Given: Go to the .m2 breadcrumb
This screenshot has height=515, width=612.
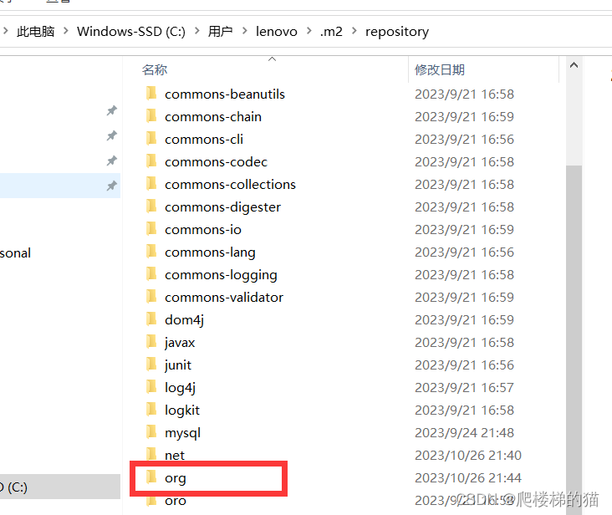Looking at the screenshot, I should pyautogui.click(x=331, y=31).
